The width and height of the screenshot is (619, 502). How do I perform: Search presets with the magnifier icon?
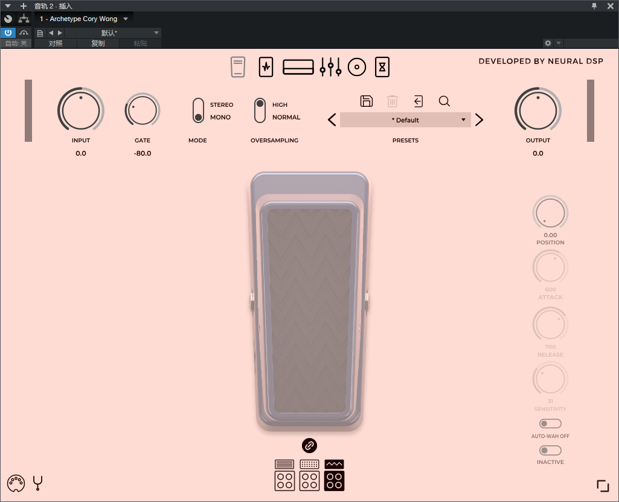pos(444,101)
